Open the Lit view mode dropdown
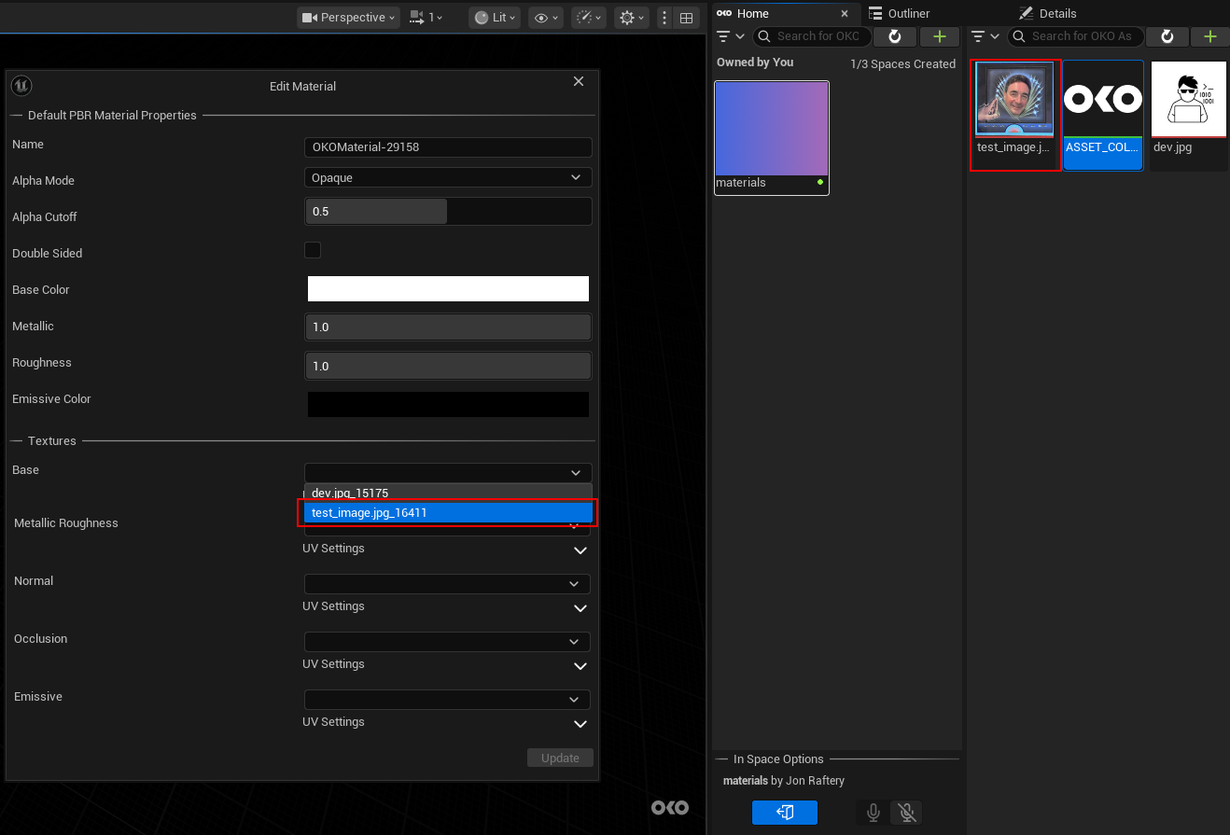 point(495,17)
